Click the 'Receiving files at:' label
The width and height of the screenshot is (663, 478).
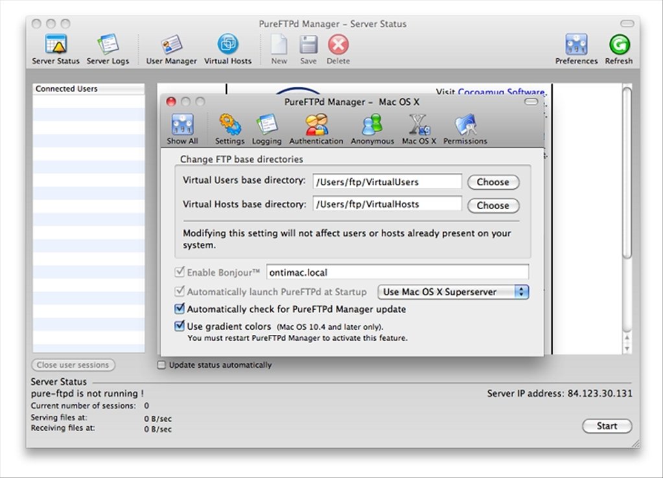63,428
